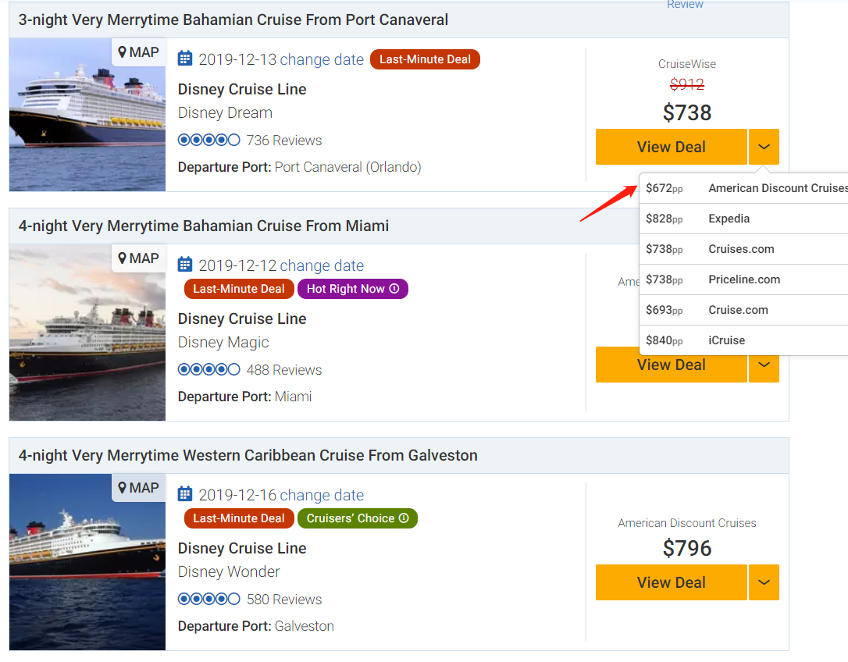Choose Expedia $828 price option
Screen dimensions: 848x662
pyautogui.click(x=743, y=219)
